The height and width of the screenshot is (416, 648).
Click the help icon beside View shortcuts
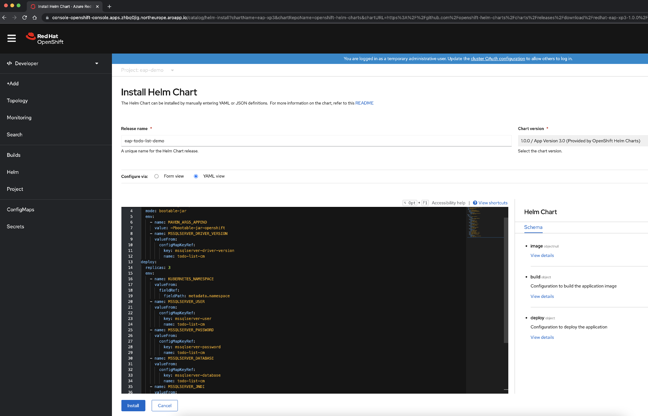(x=475, y=203)
